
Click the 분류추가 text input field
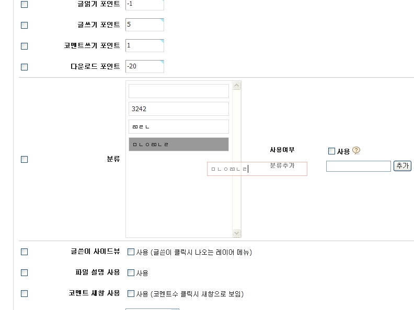pyautogui.click(x=358, y=166)
